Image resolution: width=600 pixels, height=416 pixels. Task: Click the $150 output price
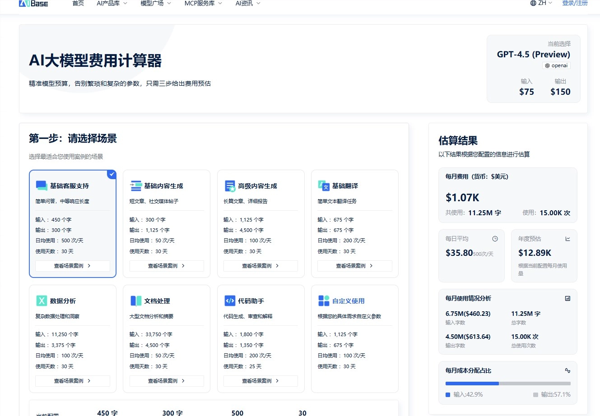click(560, 92)
